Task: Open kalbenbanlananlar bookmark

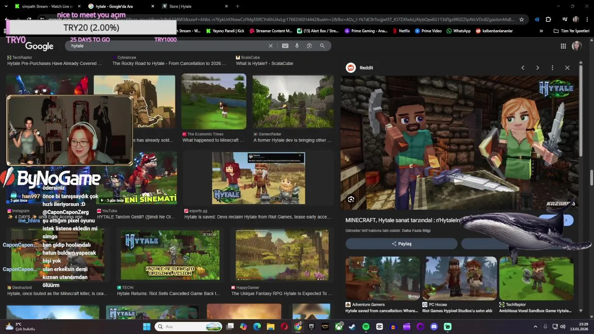Action: 494,31
